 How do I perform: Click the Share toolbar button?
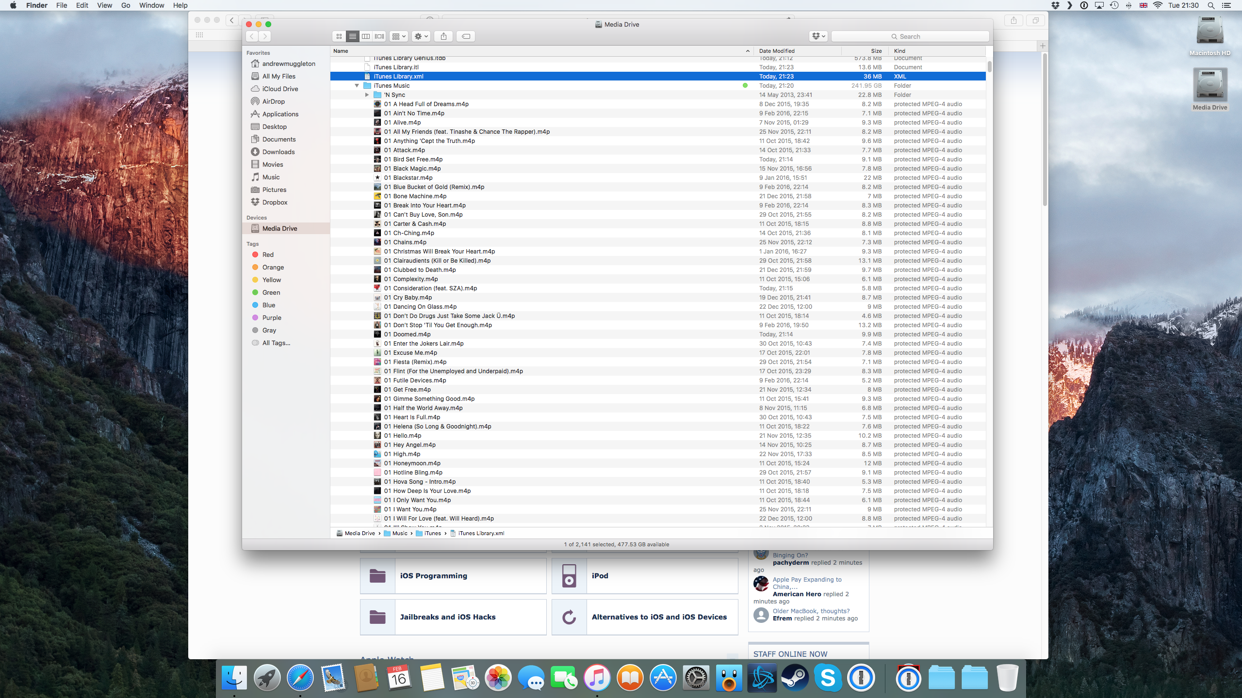coord(443,36)
